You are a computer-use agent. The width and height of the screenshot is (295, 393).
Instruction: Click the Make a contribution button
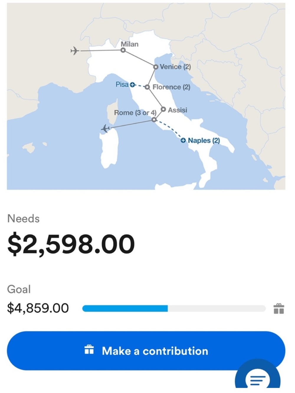[146, 351]
